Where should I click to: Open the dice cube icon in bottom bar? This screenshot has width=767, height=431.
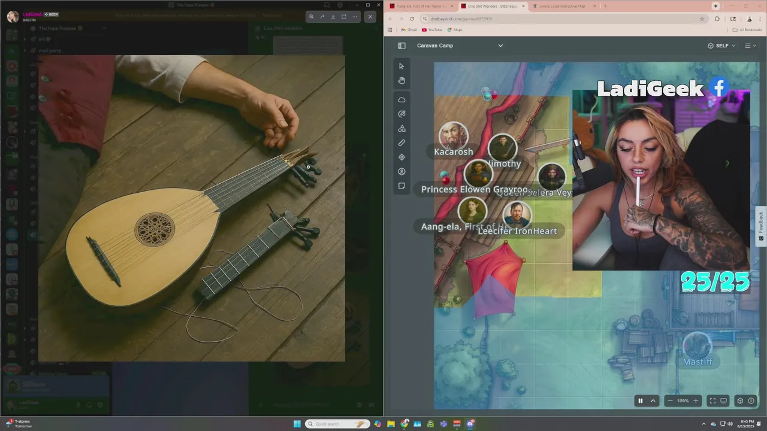(740, 400)
